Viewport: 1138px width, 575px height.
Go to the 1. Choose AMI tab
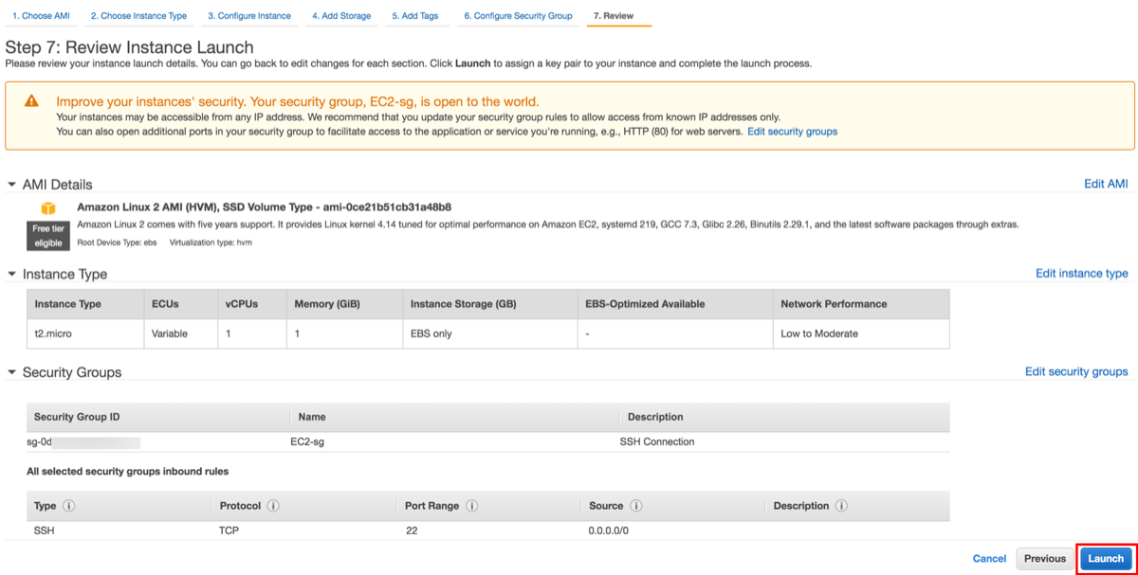pyautogui.click(x=41, y=16)
